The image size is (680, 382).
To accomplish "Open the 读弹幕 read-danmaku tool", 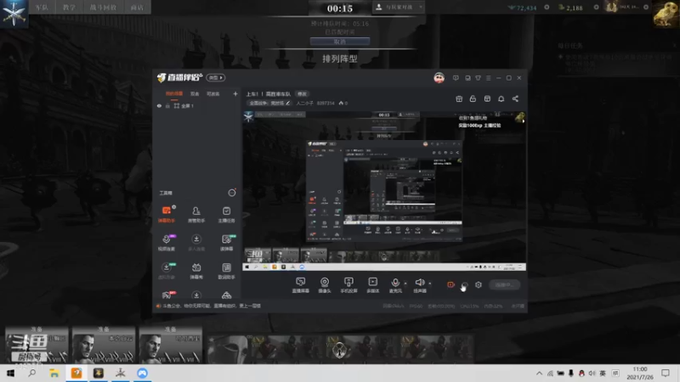I will (226, 242).
